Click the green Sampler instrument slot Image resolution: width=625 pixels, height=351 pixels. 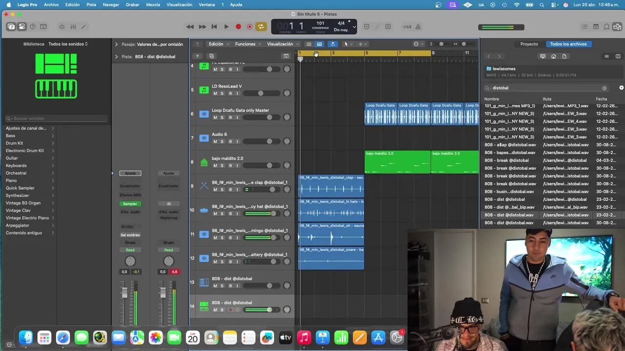click(x=130, y=204)
